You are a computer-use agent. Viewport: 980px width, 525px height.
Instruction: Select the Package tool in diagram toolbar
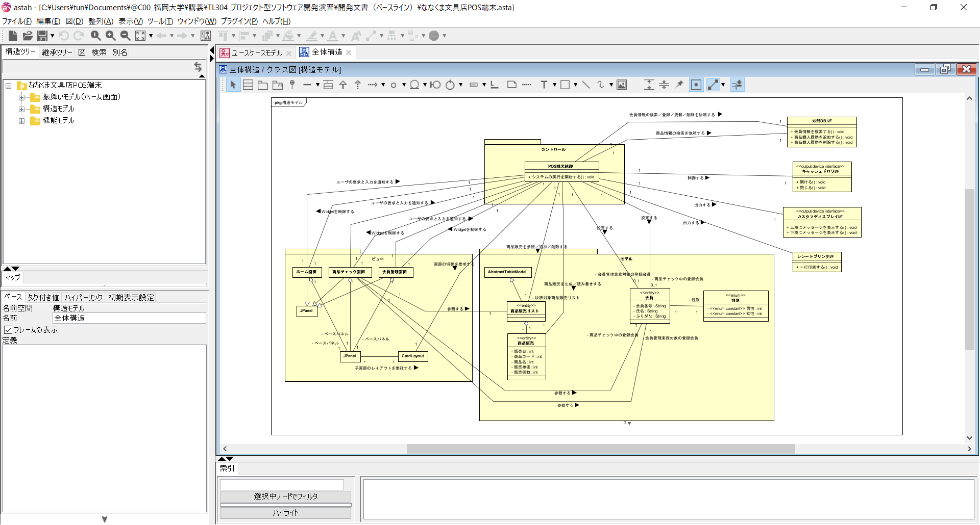(263, 85)
